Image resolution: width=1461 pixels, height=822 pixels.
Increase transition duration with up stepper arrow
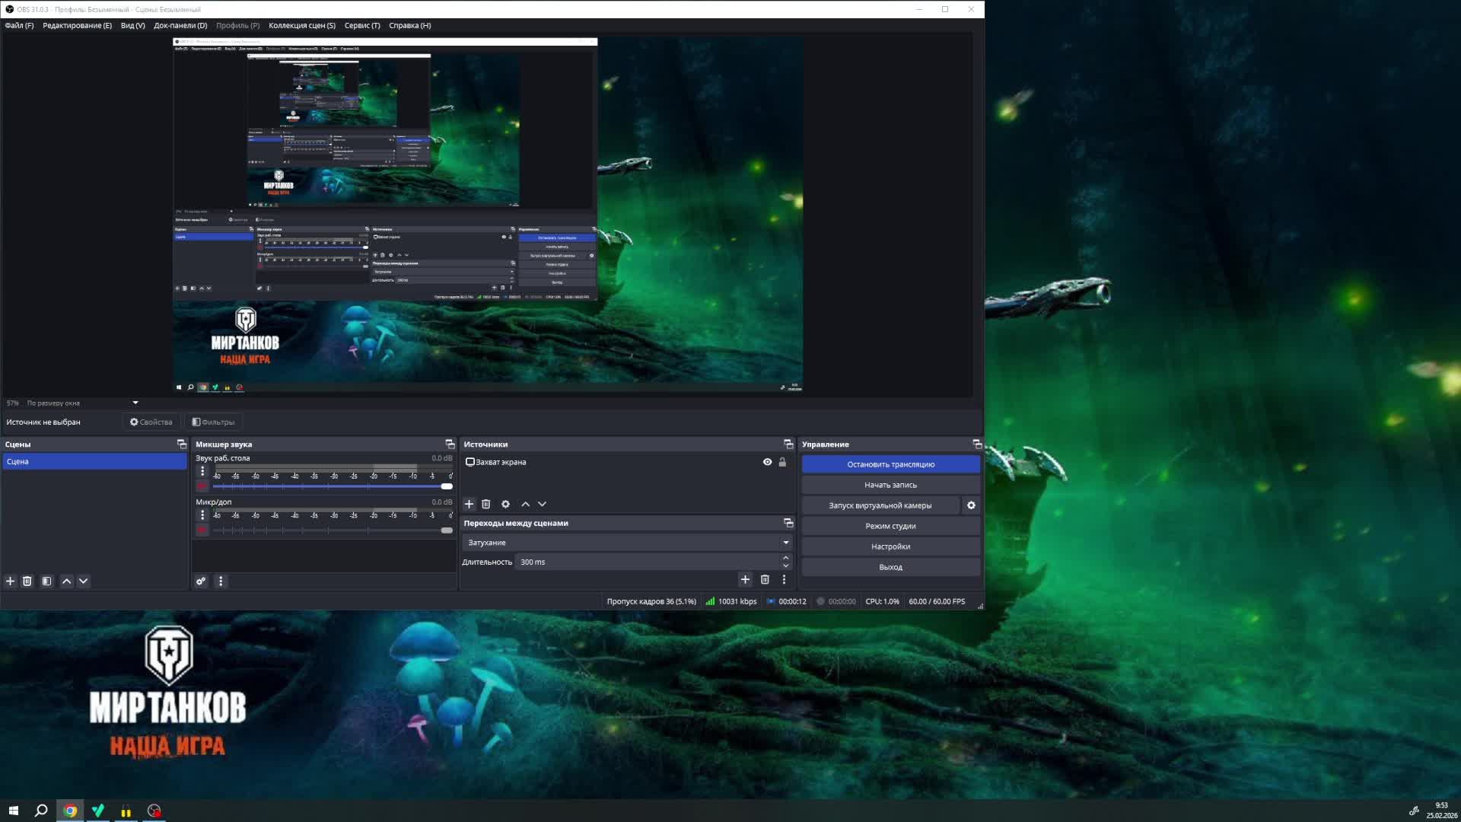(786, 558)
